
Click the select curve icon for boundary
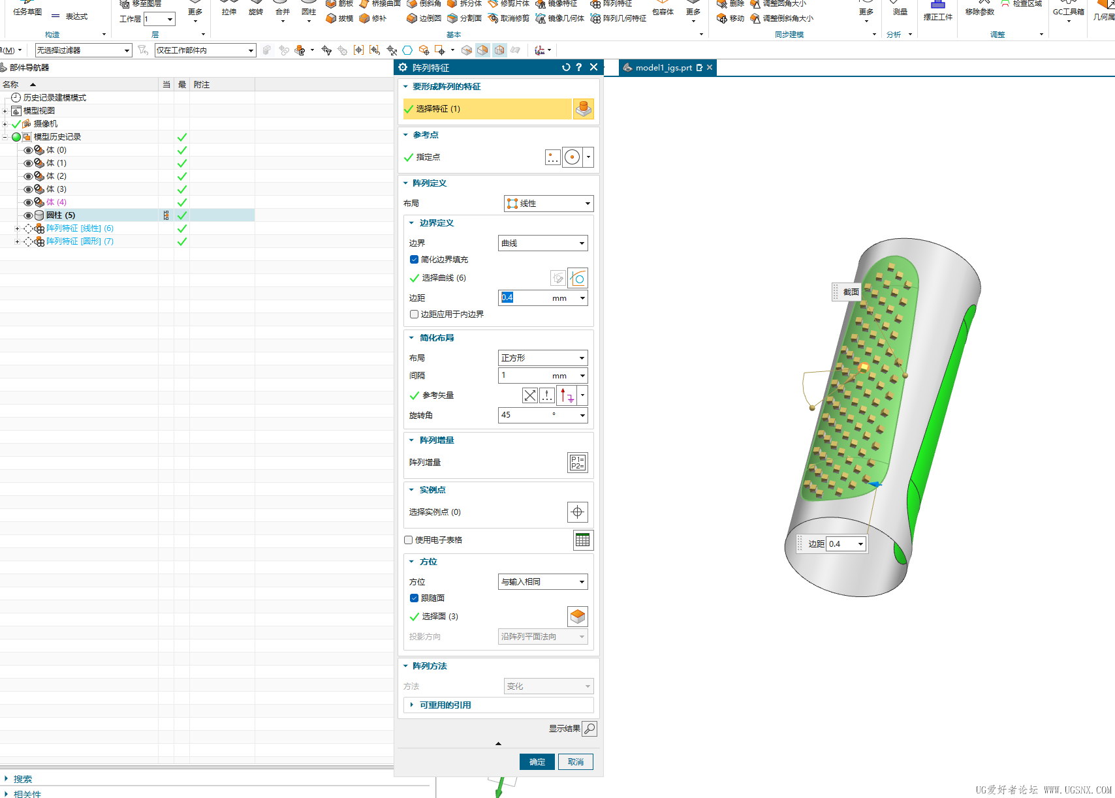coord(577,278)
